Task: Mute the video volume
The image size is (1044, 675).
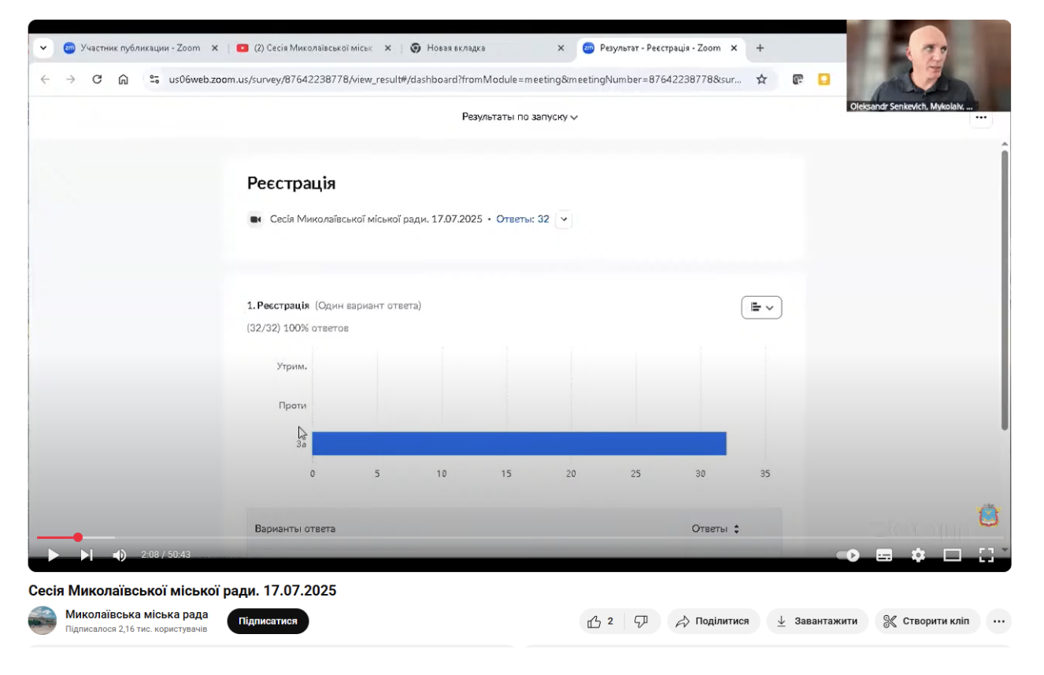Action: pos(120,555)
